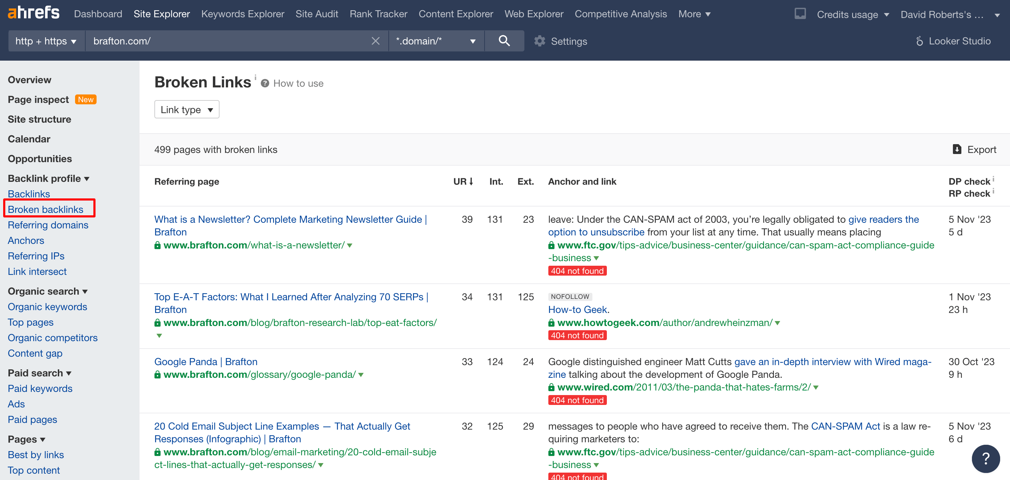Collapse the Organic search section
This screenshot has width=1010, height=480.
(x=48, y=291)
